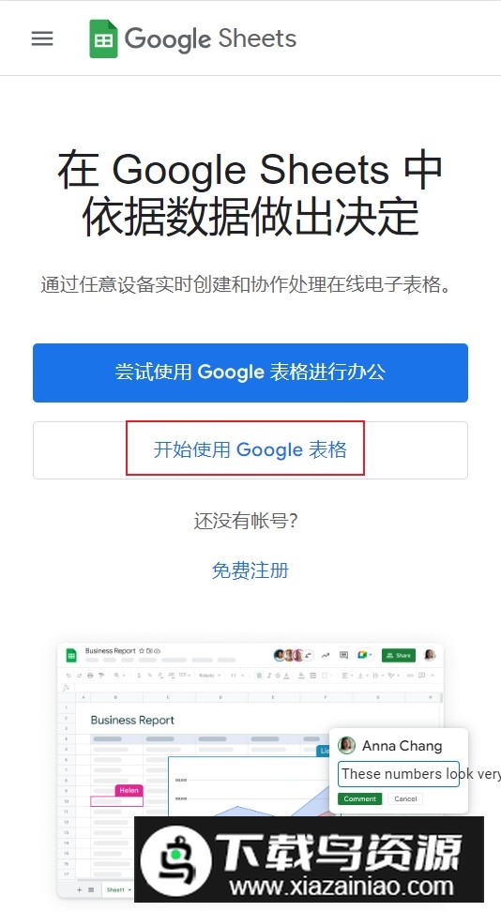Viewport: 501px width, 912px height.
Task: Click Anna Chang's avatar in comment box
Action: (347, 745)
